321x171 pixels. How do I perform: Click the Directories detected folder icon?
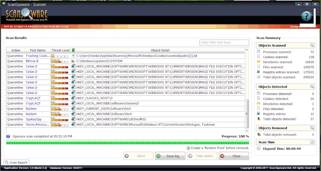259,103
